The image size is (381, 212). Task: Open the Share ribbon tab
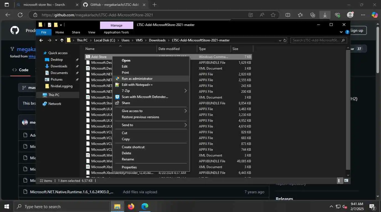(x=76, y=32)
